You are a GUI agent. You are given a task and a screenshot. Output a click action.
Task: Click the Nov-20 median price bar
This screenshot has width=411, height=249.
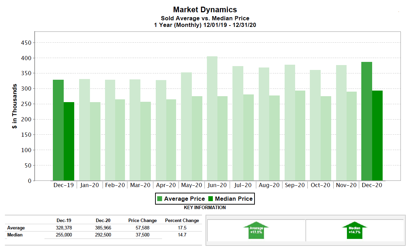[x=352, y=136]
